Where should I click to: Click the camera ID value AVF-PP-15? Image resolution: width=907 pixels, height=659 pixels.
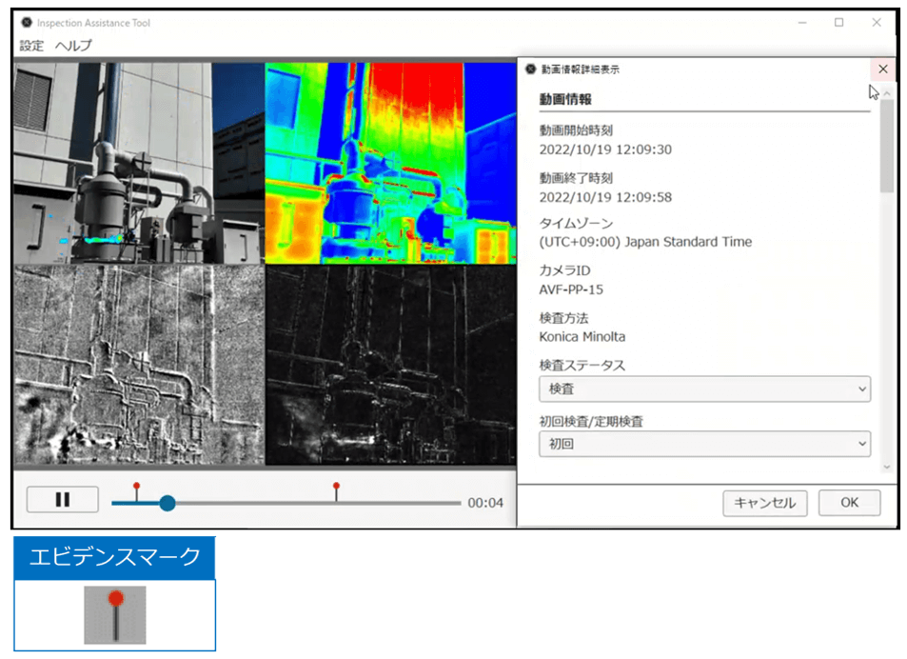(571, 290)
